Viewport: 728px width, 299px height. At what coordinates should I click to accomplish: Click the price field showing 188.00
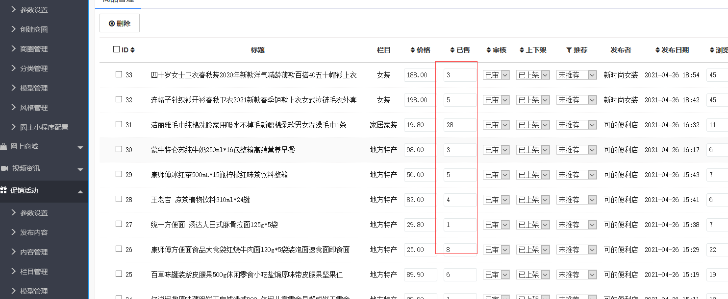tap(420, 75)
